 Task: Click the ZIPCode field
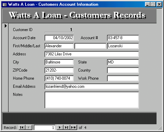coord(59,70)
